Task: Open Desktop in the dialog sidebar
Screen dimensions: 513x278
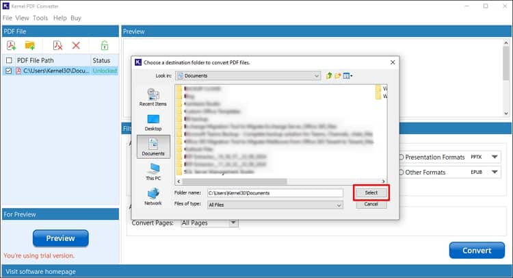Action: [153, 123]
